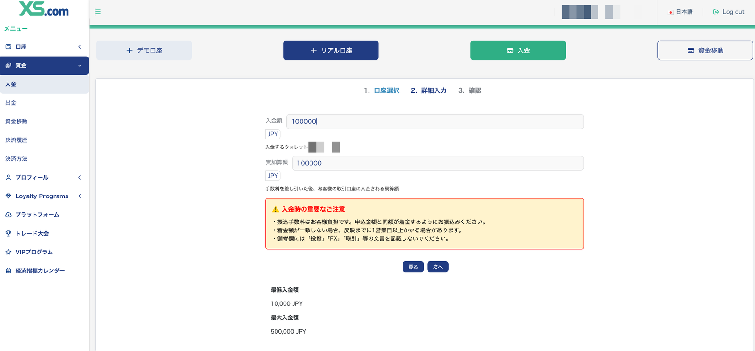
Task: Click the 入金時の重要なご注意 heading
Action: (x=313, y=209)
